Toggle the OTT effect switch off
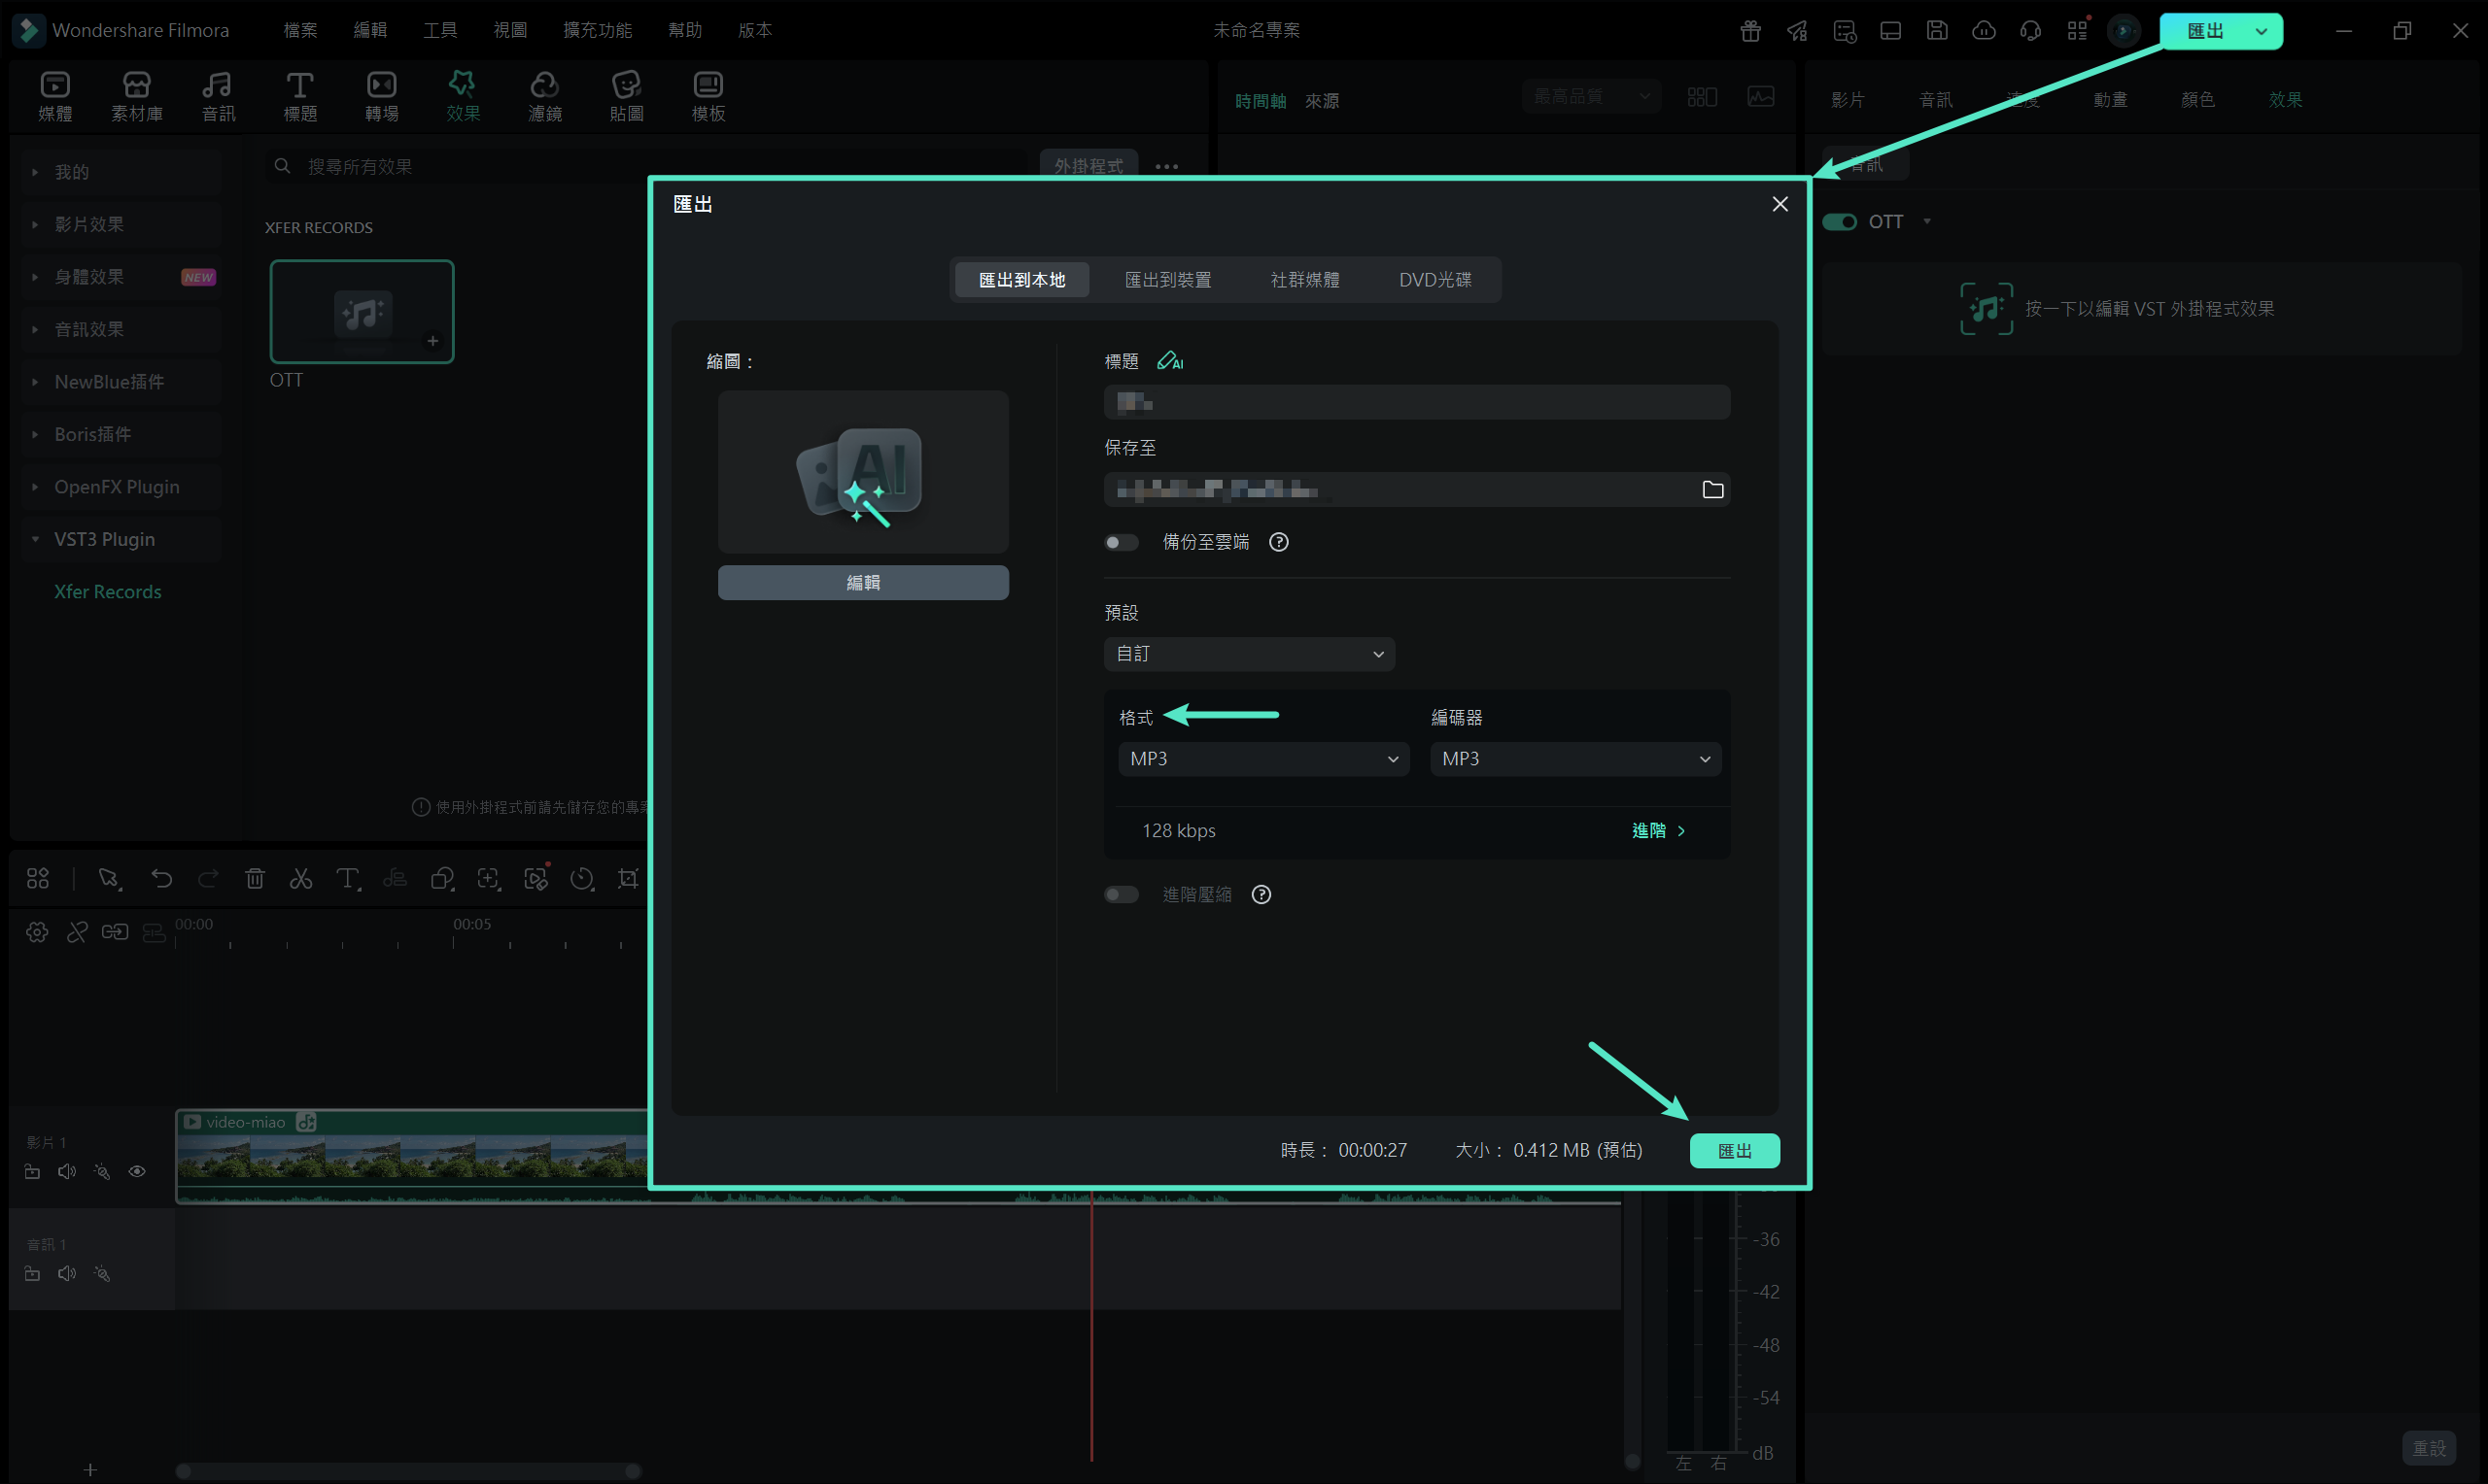The height and width of the screenshot is (1484, 2488). coord(1839,222)
